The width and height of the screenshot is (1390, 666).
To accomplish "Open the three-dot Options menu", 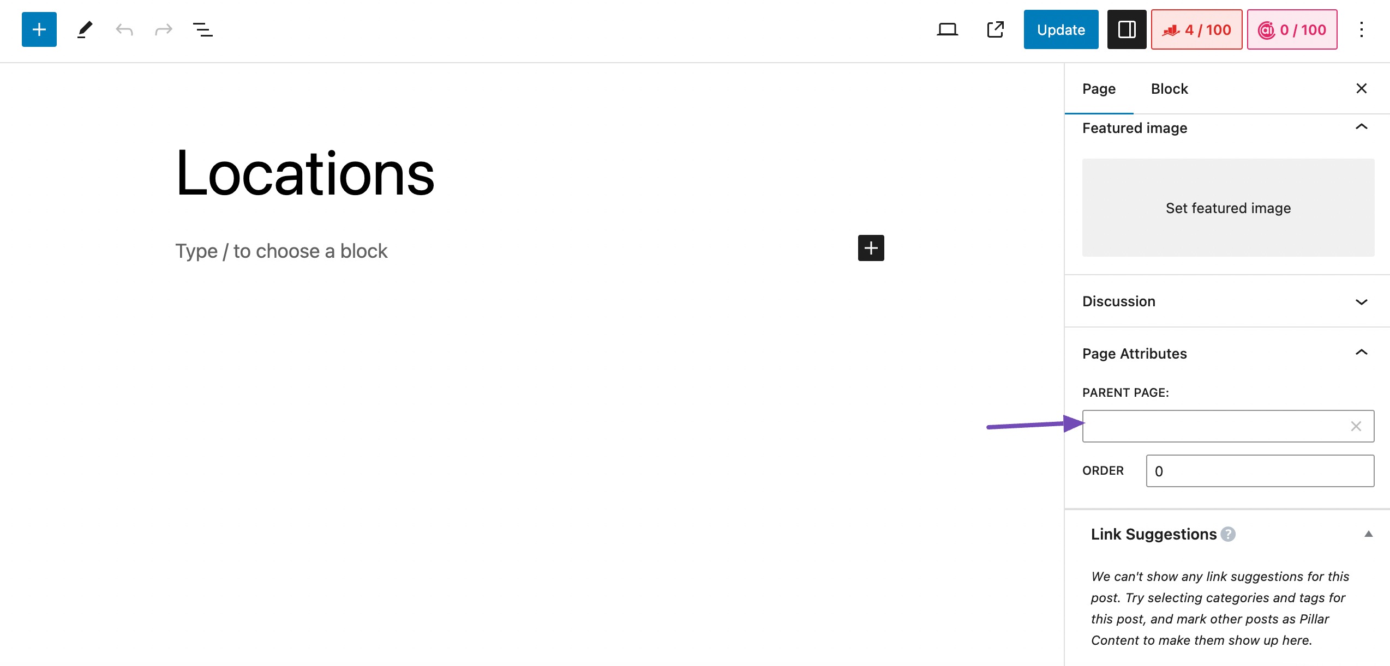I will point(1361,29).
